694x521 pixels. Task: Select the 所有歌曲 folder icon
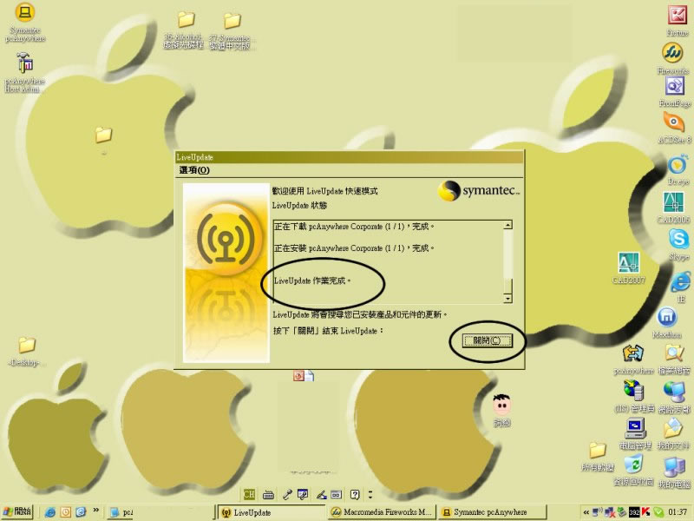[x=598, y=457]
